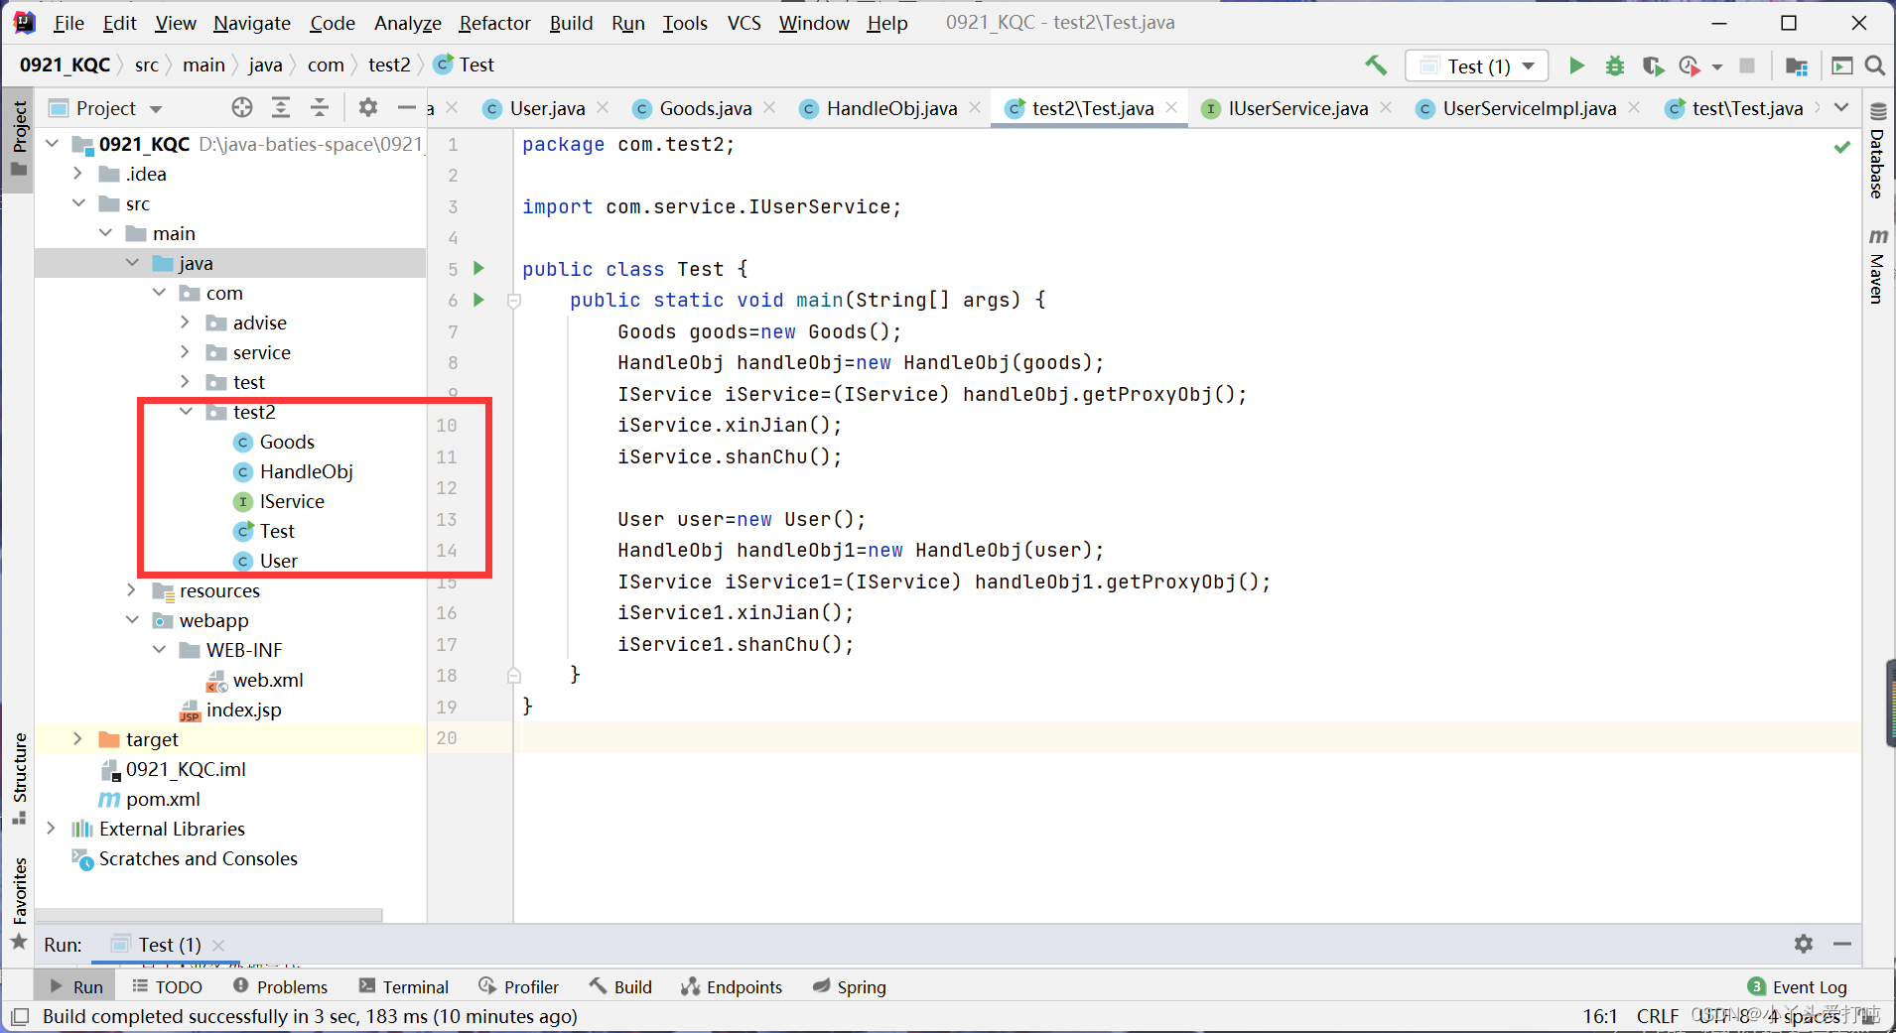Click the CRLF line separator status
1896x1033 pixels.
(x=1657, y=1016)
